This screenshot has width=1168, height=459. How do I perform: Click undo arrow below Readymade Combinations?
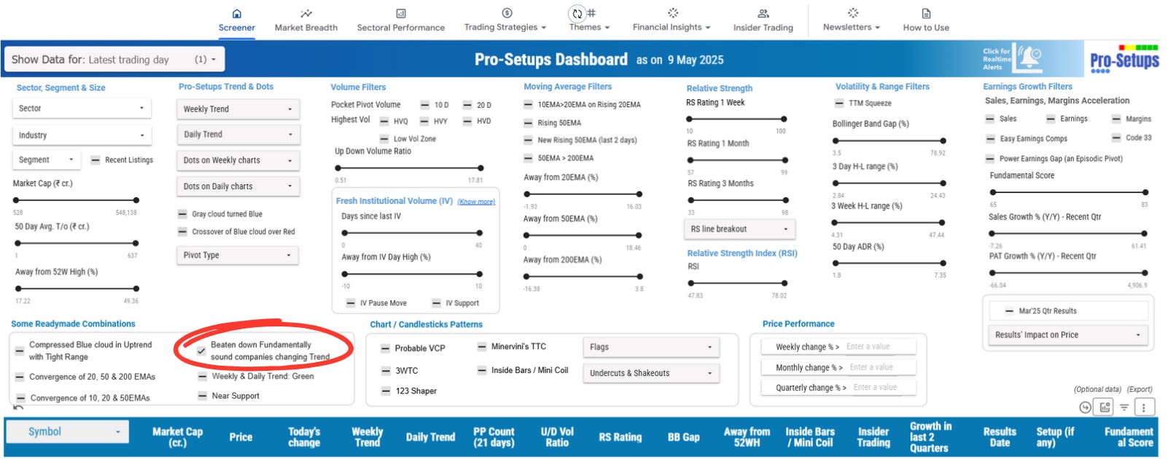pos(18,407)
